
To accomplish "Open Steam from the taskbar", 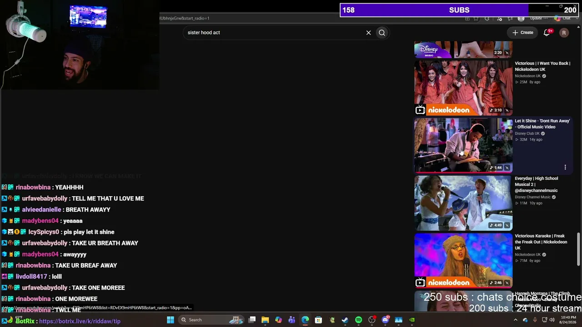I will (x=345, y=320).
